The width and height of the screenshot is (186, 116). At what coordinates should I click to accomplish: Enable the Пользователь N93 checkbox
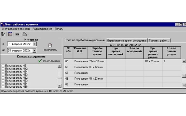pos(3,81)
